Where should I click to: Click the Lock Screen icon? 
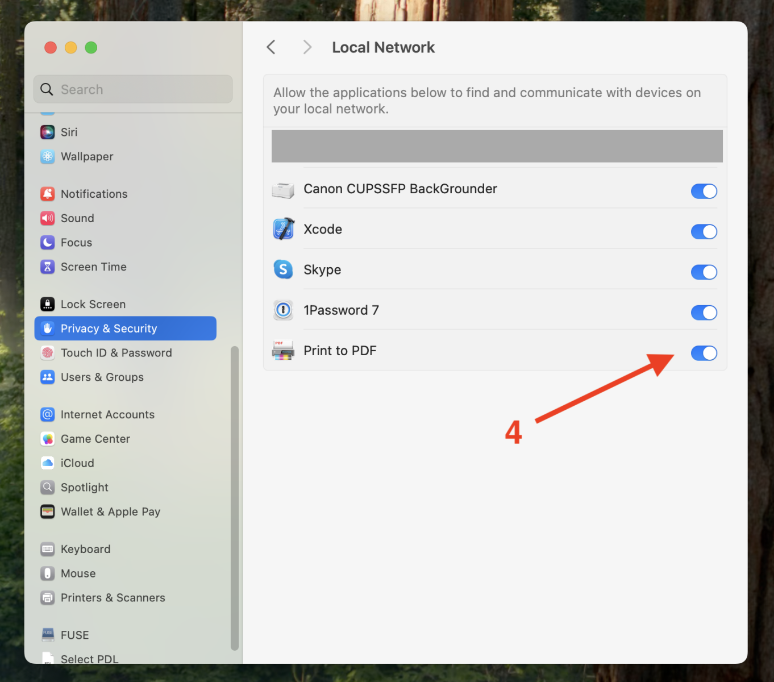(x=48, y=305)
